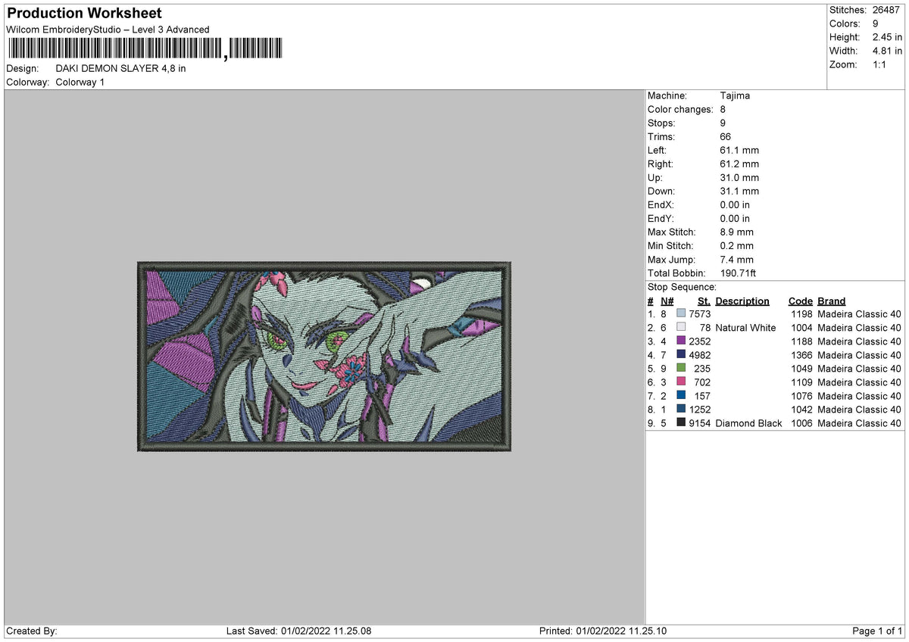The width and height of the screenshot is (909, 642).
Task: Click the Height value '2.45 in'
Action: tap(889, 37)
